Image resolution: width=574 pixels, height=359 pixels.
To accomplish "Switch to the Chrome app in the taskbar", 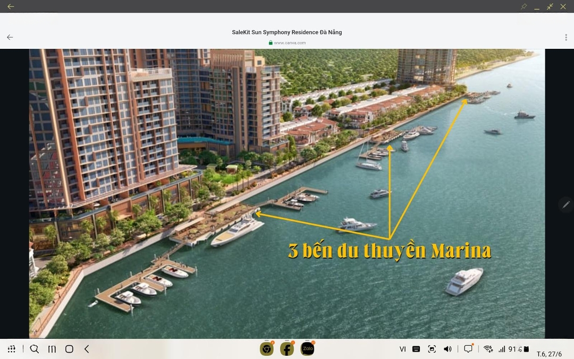I will point(266,349).
